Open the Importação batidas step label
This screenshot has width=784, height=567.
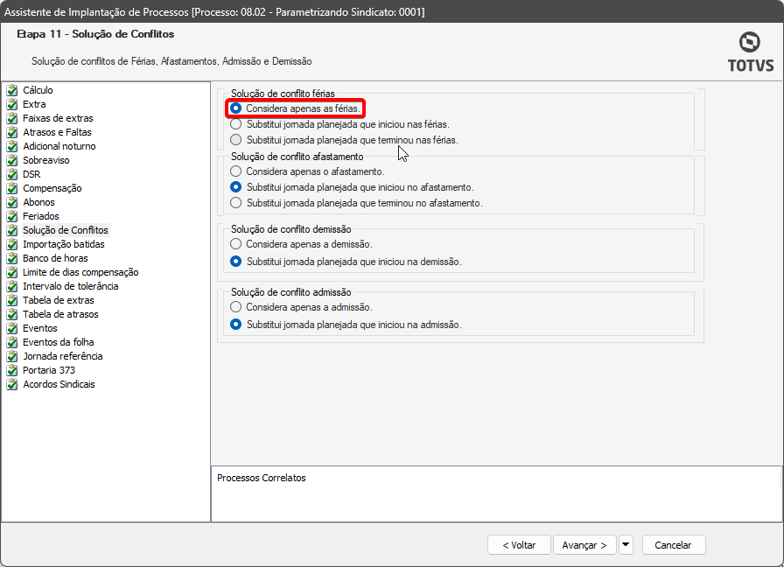64,244
